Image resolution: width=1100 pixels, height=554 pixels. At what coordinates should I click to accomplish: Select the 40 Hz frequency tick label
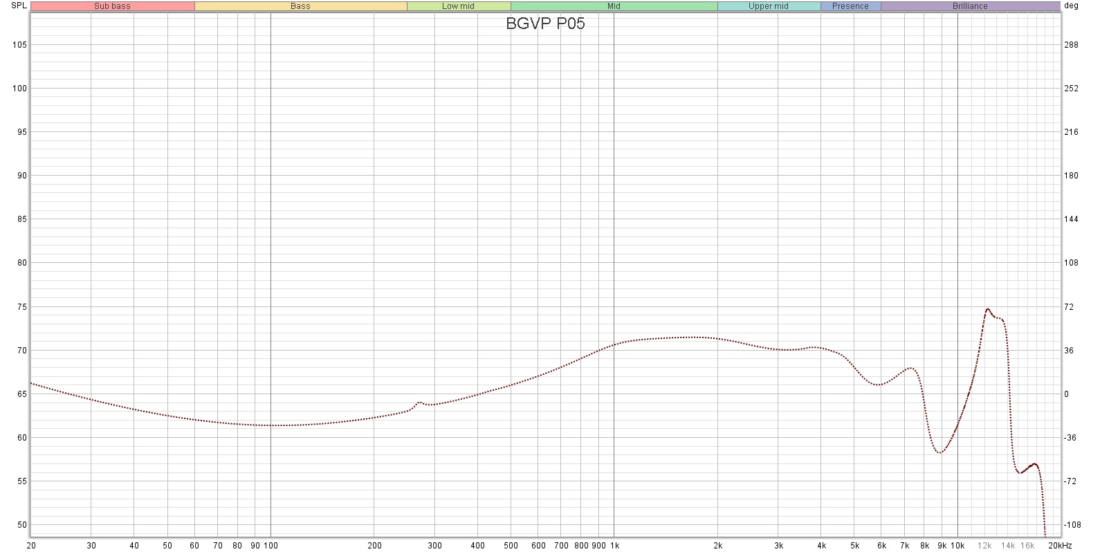(134, 546)
